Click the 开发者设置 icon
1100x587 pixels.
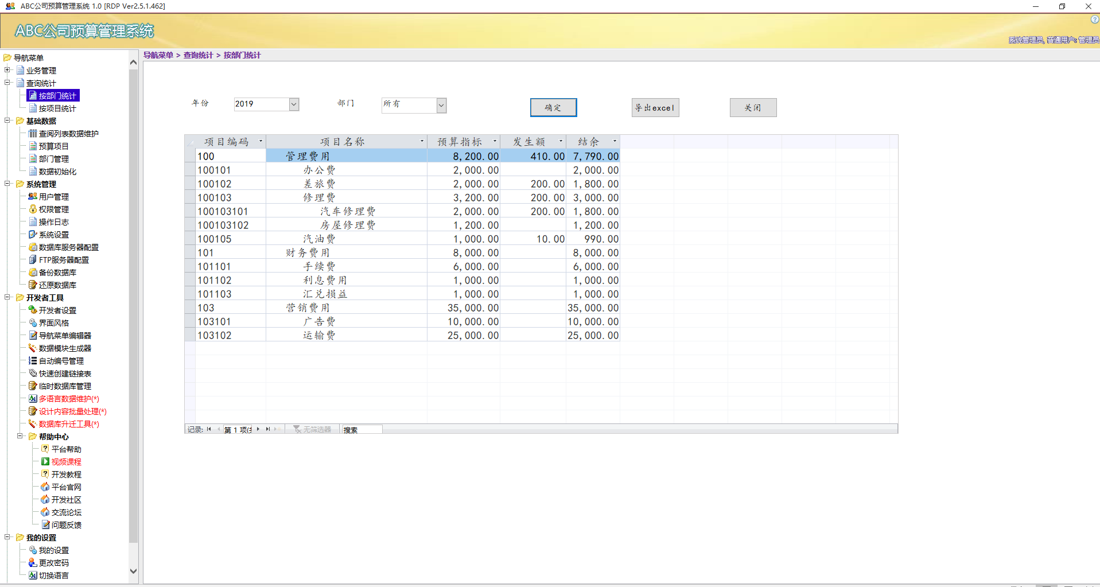point(33,310)
